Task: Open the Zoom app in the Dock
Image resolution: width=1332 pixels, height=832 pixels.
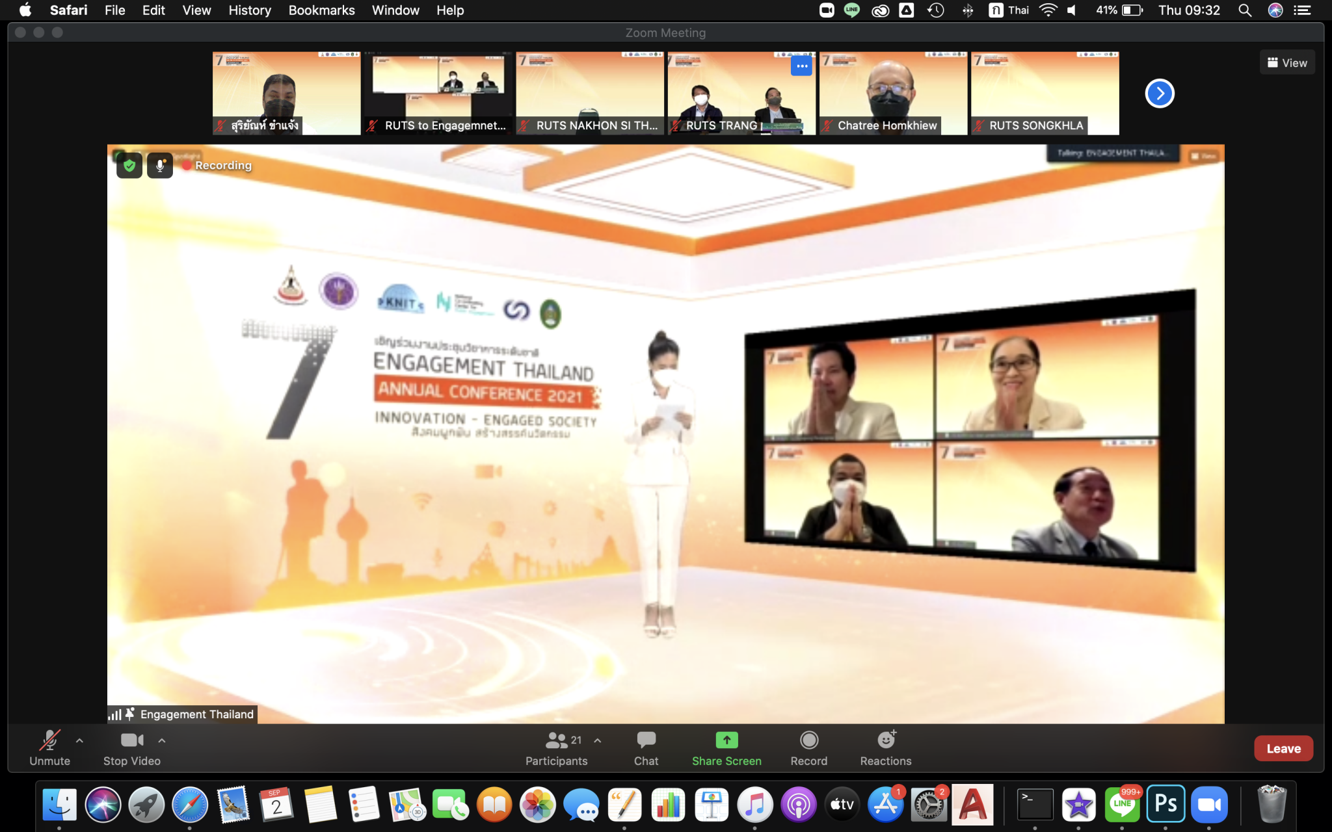Action: point(1209,805)
